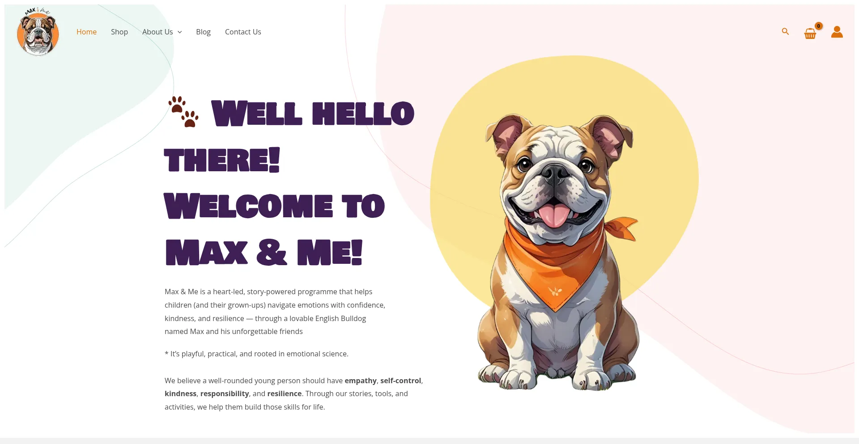The width and height of the screenshot is (859, 444).
Task: Click the user account profile icon
Action: 837,32
